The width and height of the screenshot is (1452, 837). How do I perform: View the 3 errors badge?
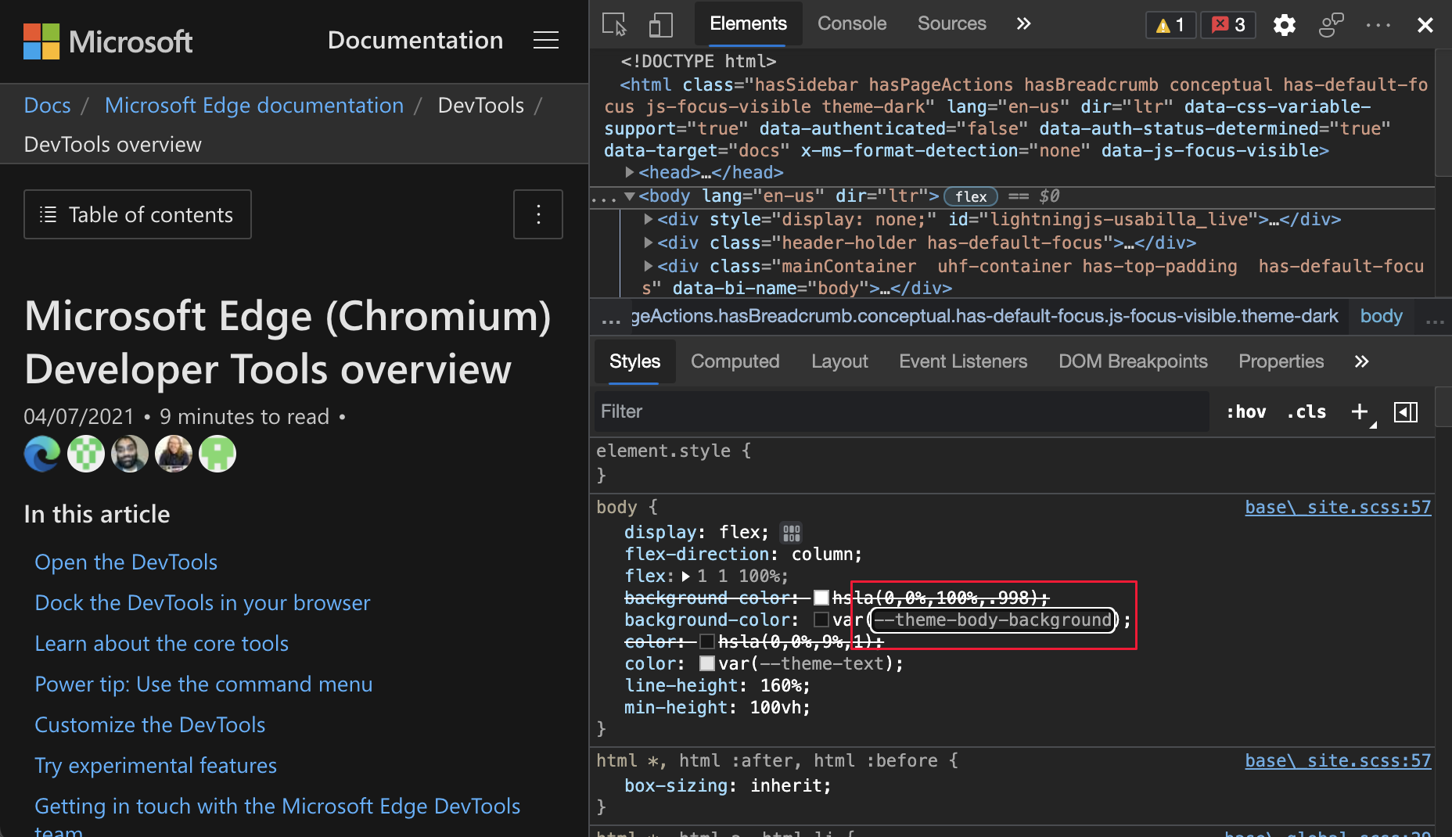1227,24
